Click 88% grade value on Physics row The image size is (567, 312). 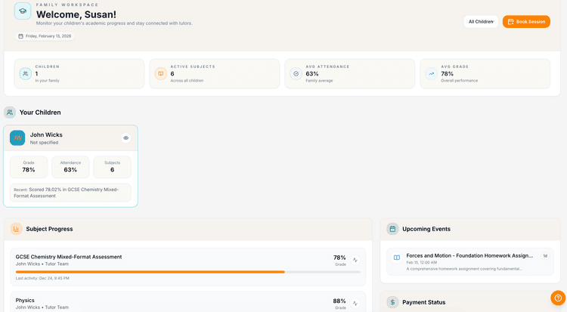click(339, 301)
